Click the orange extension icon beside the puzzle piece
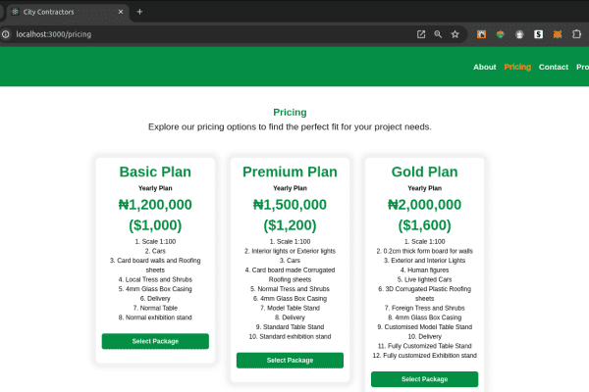589x392 pixels. (558, 34)
